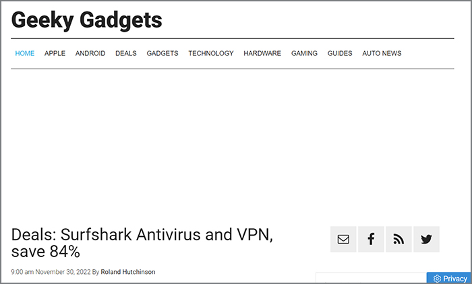Open the DEALS category
Image resolution: width=472 pixels, height=284 pixels.
[x=126, y=53]
